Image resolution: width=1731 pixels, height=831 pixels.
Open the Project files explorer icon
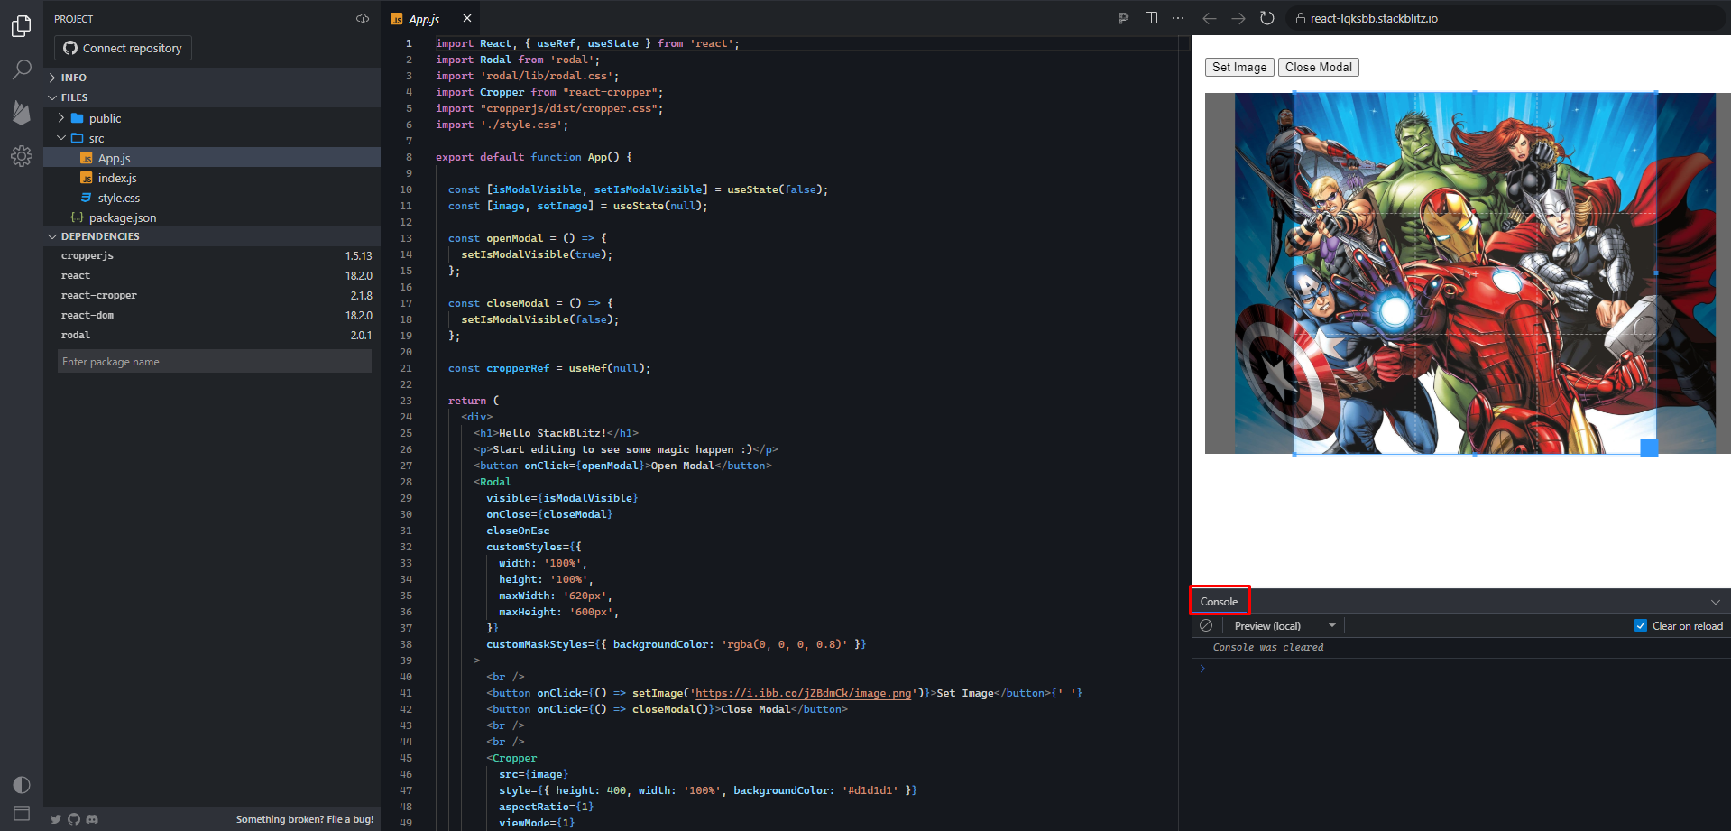click(x=22, y=26)
